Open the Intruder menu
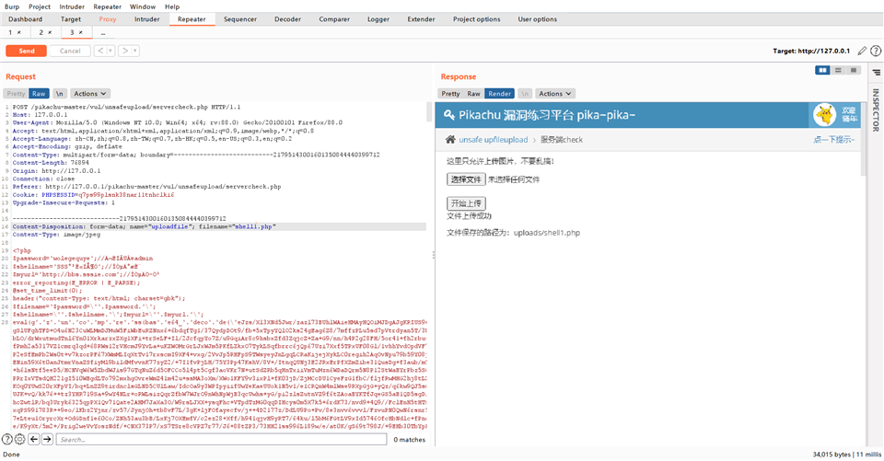The width and height of the screenshot is (884, 461). (x=72, y=6)
